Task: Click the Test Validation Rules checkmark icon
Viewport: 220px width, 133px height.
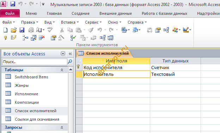Action: coord(73,38)
